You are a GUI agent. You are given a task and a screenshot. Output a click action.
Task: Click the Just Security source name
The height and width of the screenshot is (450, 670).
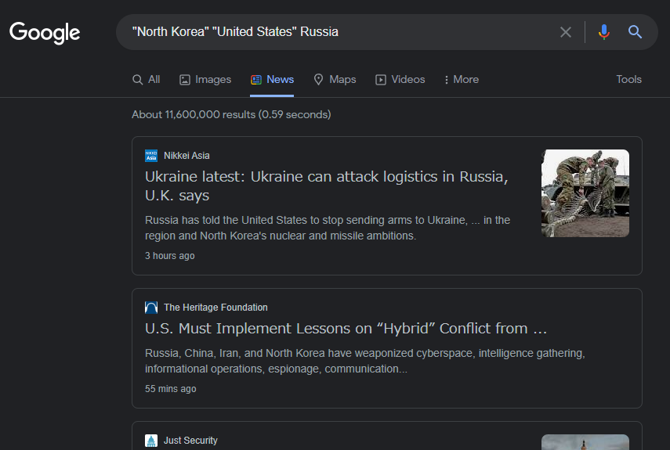coord(190,441)
